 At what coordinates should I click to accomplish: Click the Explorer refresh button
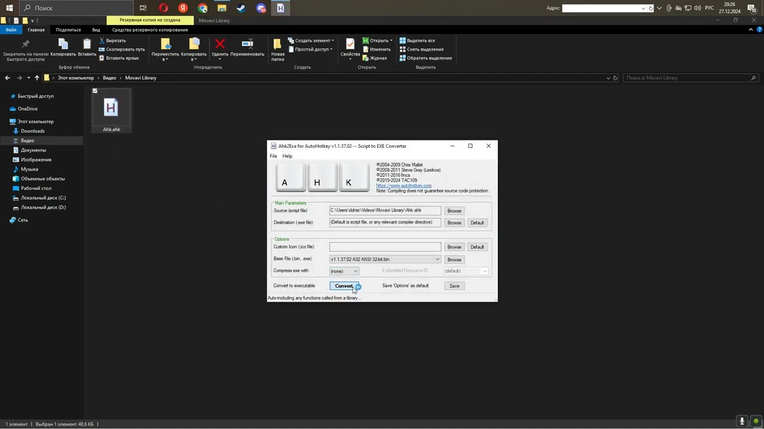click(x=615, y=78)
